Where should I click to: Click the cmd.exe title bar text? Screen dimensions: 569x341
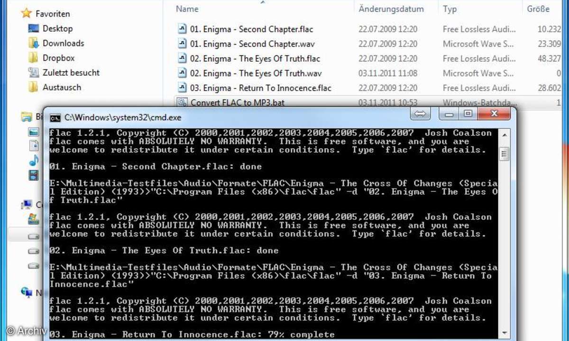tap(123, 117)
